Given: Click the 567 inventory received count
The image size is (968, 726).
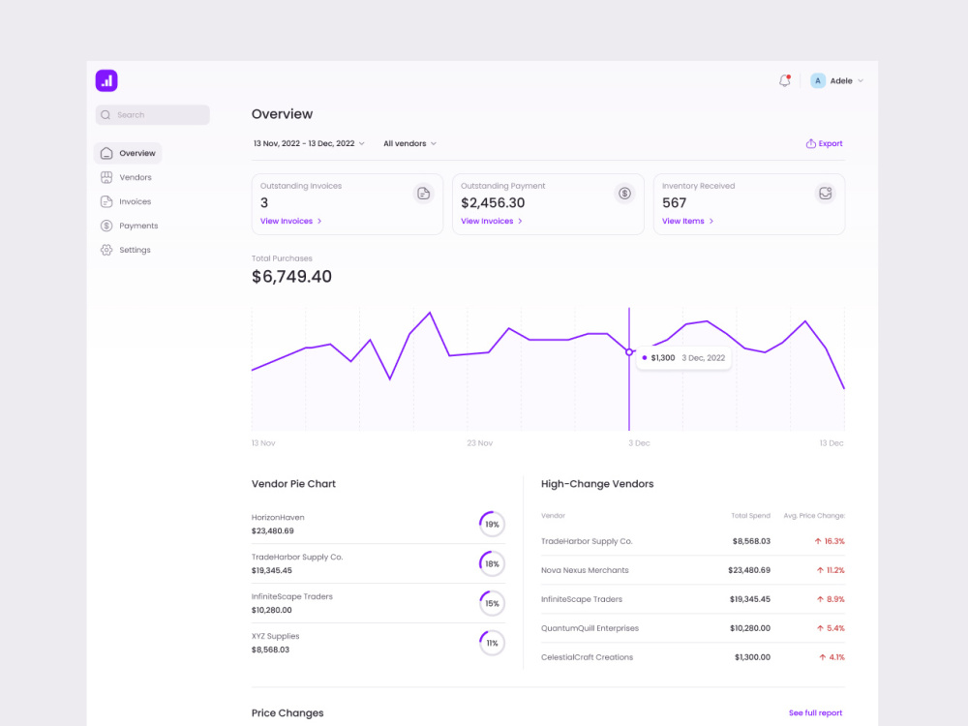Looking at the screenshot, I should (674, 203).
